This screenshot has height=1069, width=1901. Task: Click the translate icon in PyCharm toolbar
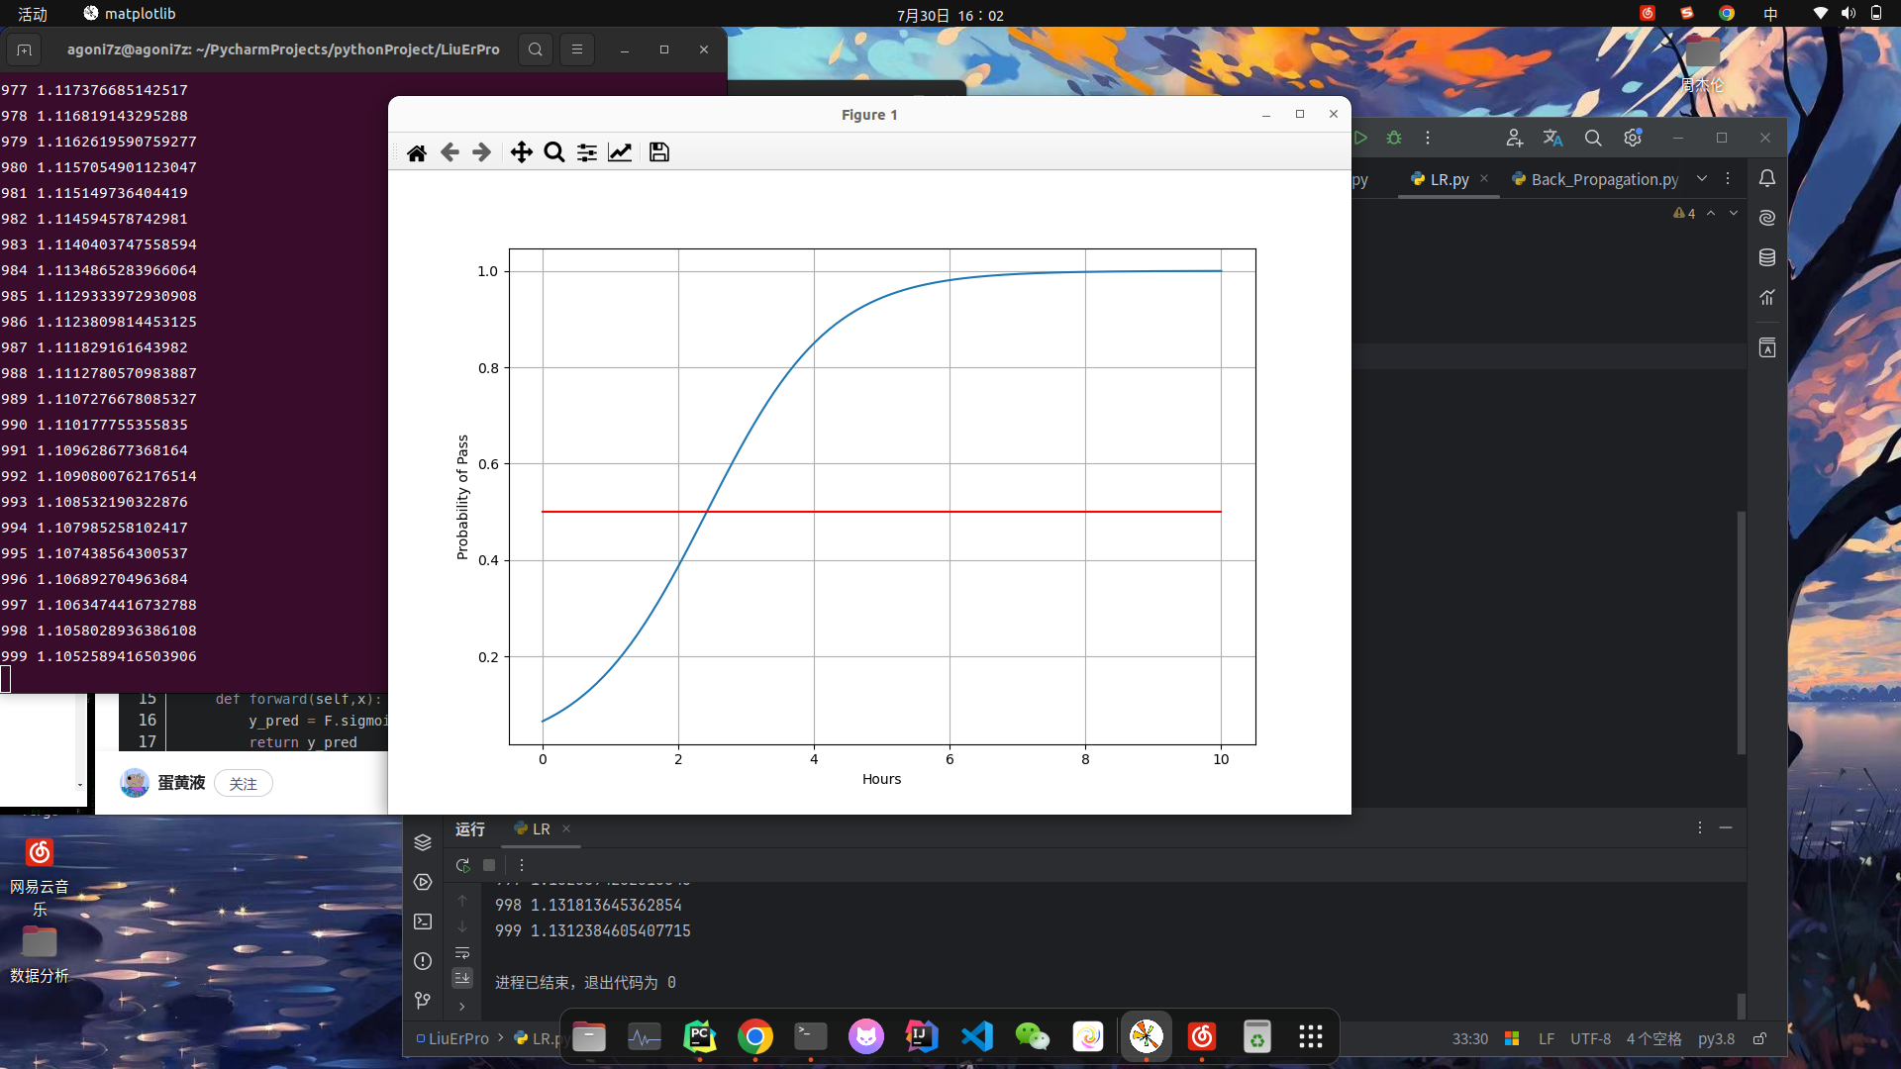(1552, 138)
